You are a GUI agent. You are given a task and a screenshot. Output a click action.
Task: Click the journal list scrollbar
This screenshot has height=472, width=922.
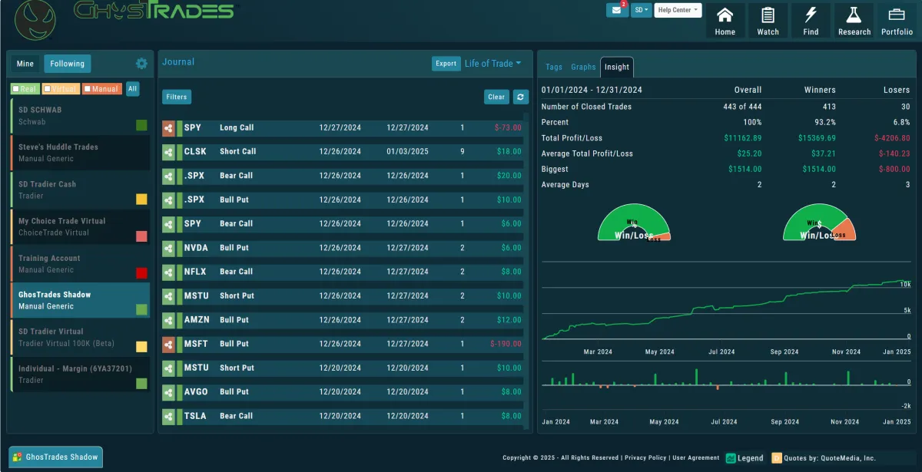[527, 272]
